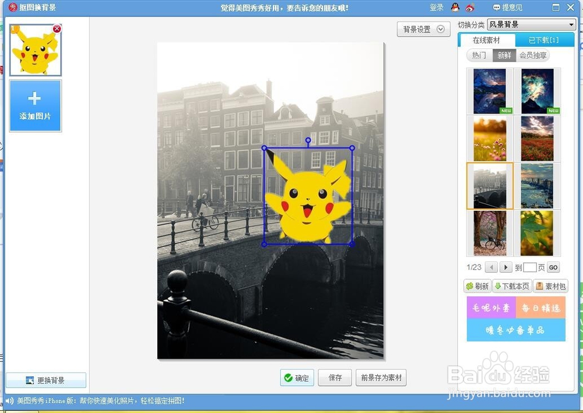This screenshot has width=583, height=413.
Task: Choose the teal nebula mountain background
Action: click(538, 91)
